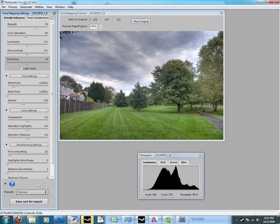Show the Luminance histogram tab
Image resolution: width=280 pixels, height=224 pixels.
point(149,162)
